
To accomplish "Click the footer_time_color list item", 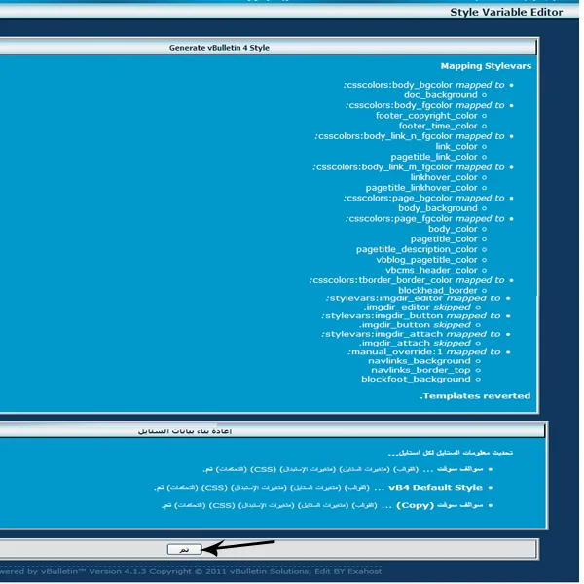I will [438, 126].
